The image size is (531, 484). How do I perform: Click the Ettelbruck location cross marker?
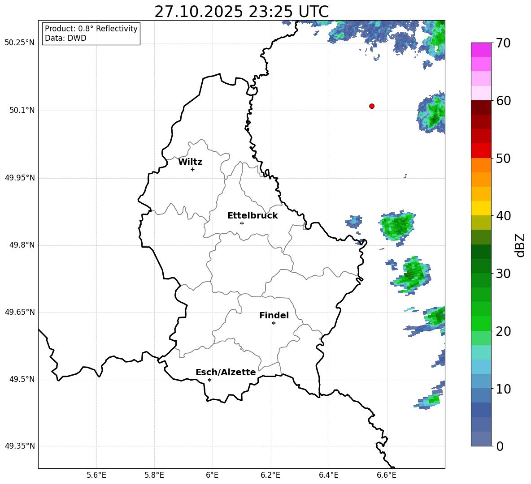[x=242, y=223]
